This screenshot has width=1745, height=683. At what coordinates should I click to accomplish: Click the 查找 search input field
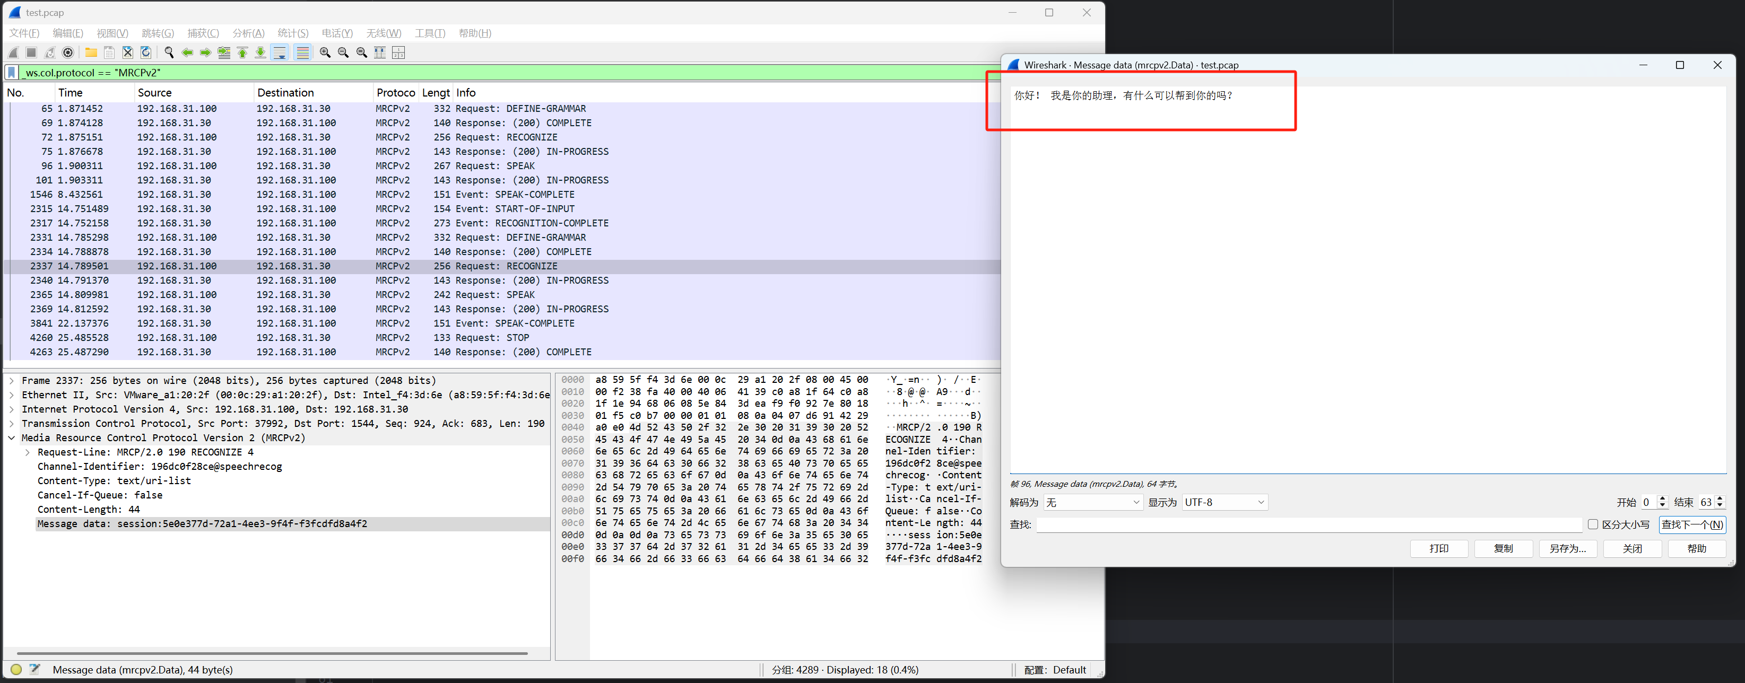pyautogui.click(x=1307, y=524)
